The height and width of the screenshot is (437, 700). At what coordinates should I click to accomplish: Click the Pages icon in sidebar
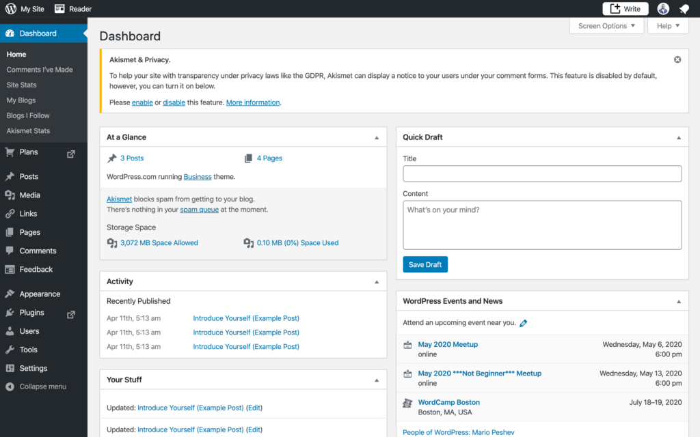tap(10, 232)
